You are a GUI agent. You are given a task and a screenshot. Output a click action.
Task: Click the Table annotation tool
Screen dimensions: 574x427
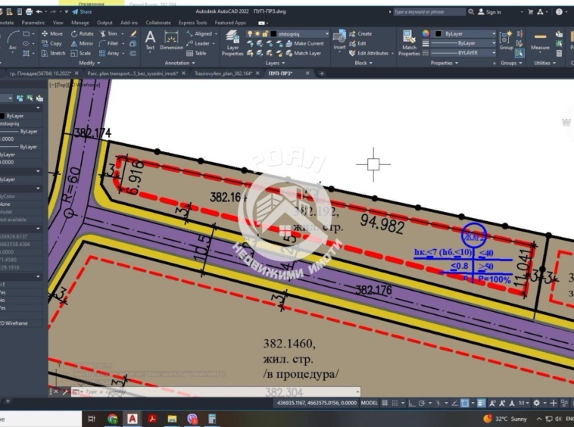(196, 54)
